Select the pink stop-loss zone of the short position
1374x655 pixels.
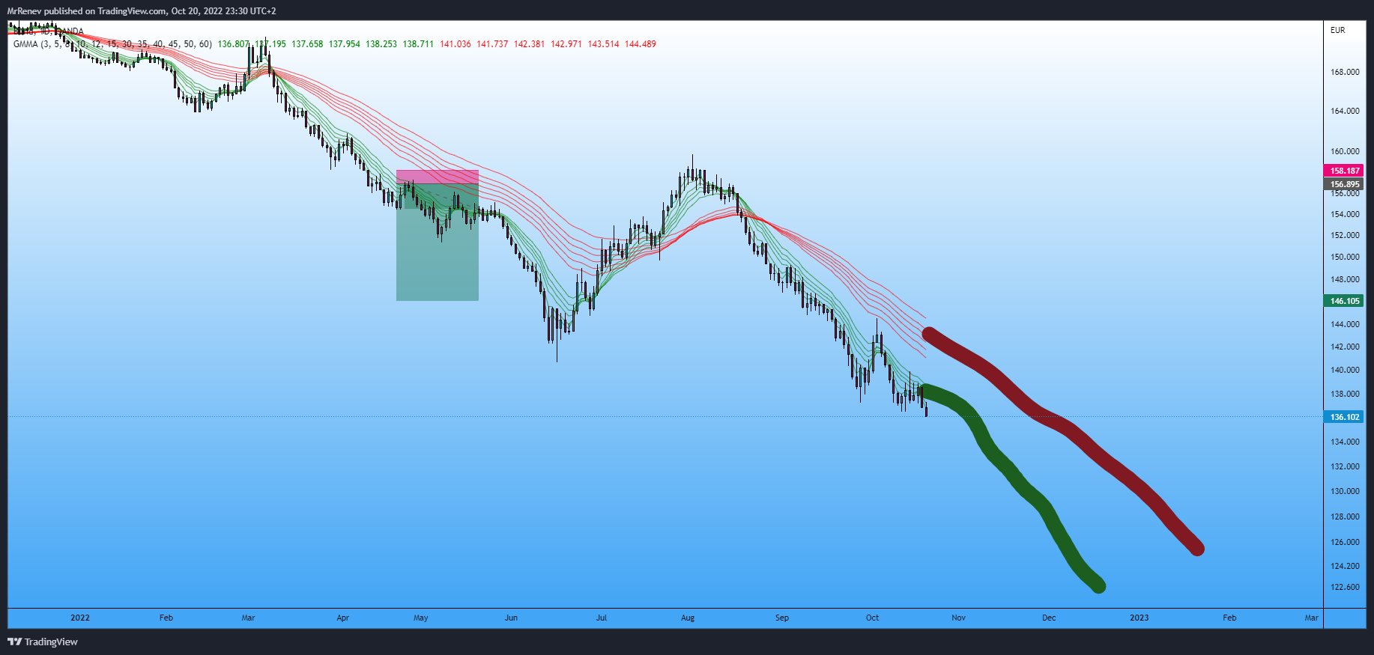438,177
